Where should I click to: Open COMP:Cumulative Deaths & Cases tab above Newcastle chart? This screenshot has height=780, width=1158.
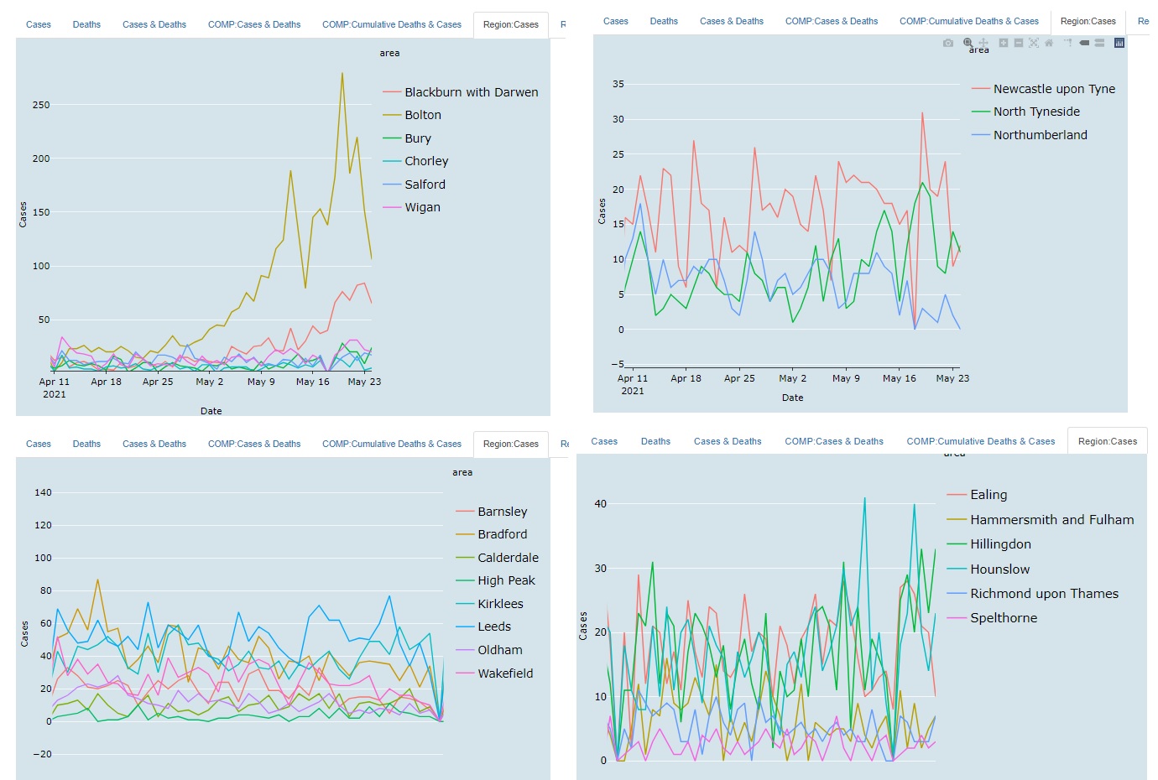968,21
